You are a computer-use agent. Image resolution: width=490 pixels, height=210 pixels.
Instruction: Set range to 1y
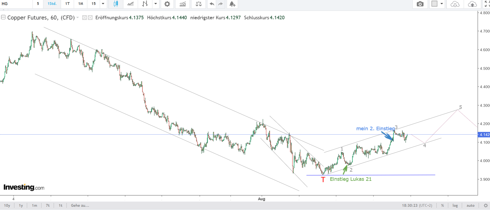tap(21, 205)
